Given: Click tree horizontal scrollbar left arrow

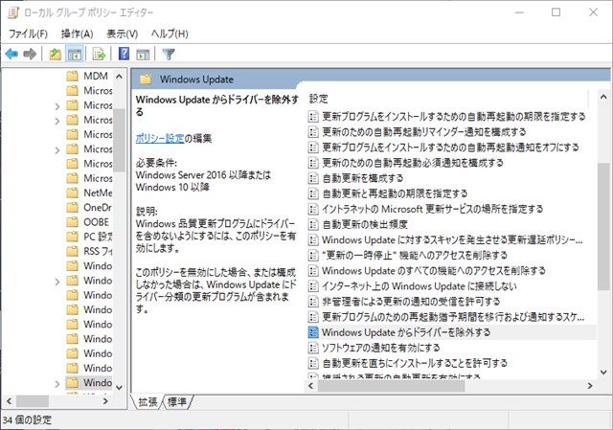Looking at the screenshot, I should coord(9,401).
